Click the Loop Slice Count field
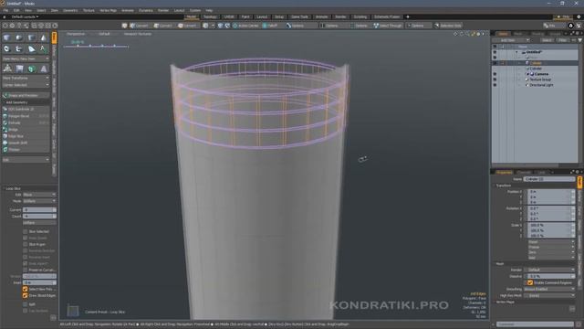The width and height of the screenshot is (584, 329). click(x=39, y=217)
